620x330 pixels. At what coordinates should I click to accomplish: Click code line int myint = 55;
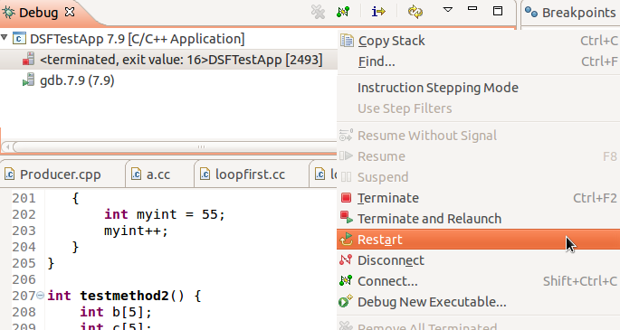(x=165, y=214)
